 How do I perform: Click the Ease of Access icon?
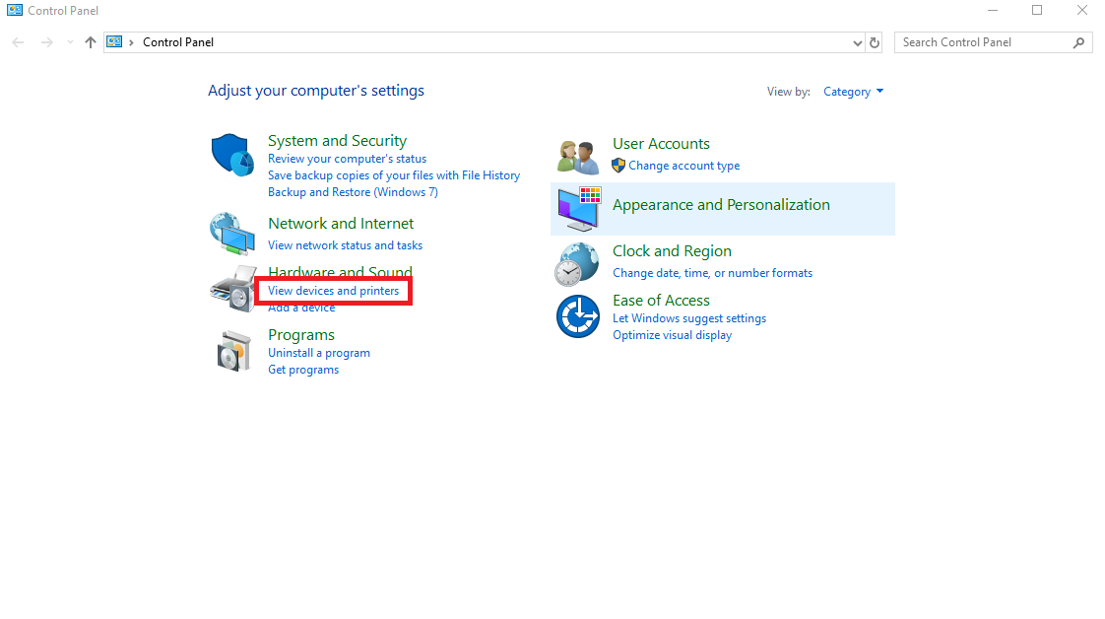[x=578, y=315]
